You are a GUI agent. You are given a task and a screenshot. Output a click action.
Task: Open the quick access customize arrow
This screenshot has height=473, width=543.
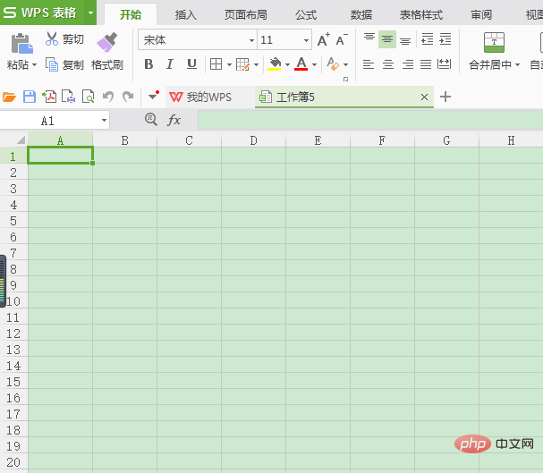click(153, 97)
